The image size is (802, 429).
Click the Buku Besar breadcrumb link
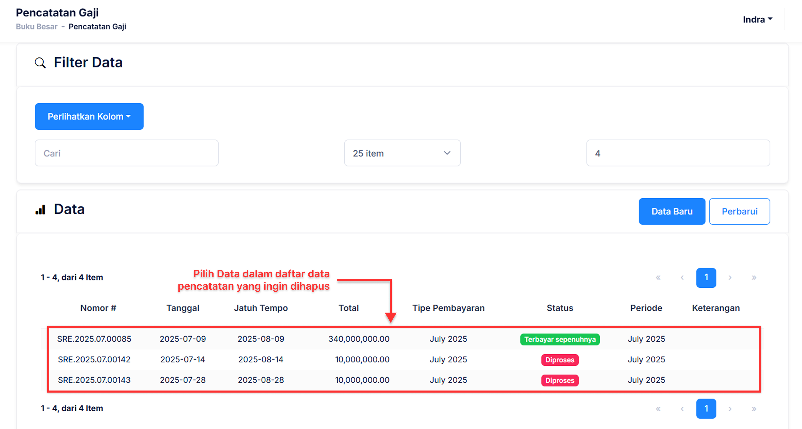[37, 26]
